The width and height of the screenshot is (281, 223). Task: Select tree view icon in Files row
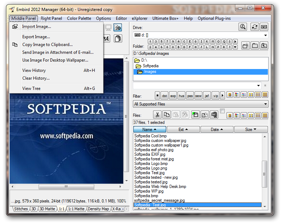coord(237,115)
